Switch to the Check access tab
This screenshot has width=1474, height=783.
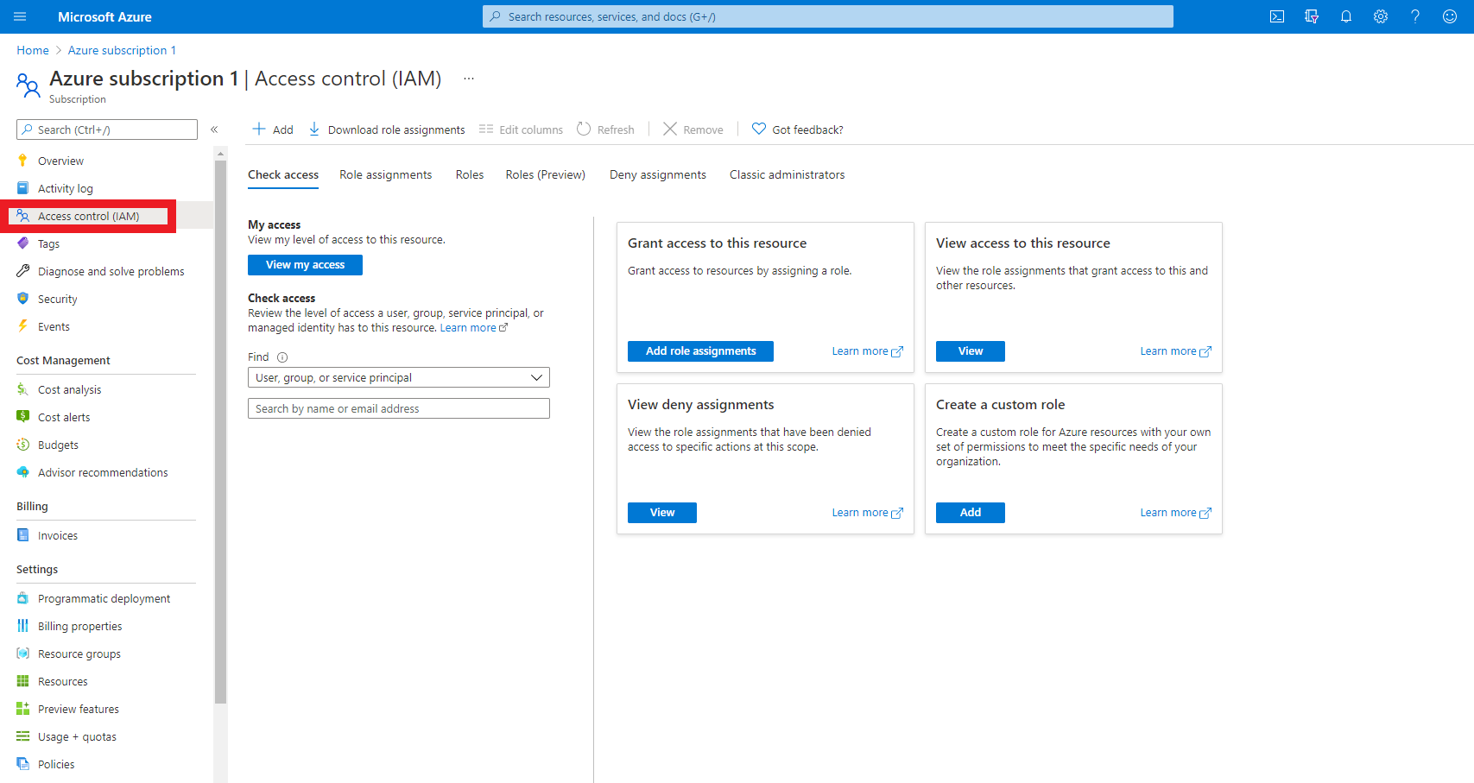pyautogui.click(x=283, y=175)
